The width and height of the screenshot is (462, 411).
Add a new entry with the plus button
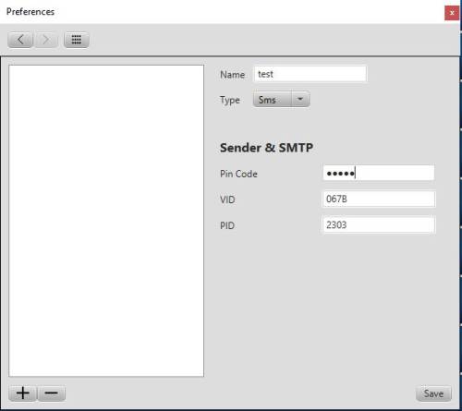tap(22, 393)
